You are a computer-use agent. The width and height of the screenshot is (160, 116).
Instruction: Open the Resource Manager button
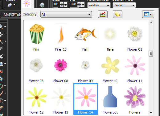tap(103, 14)
